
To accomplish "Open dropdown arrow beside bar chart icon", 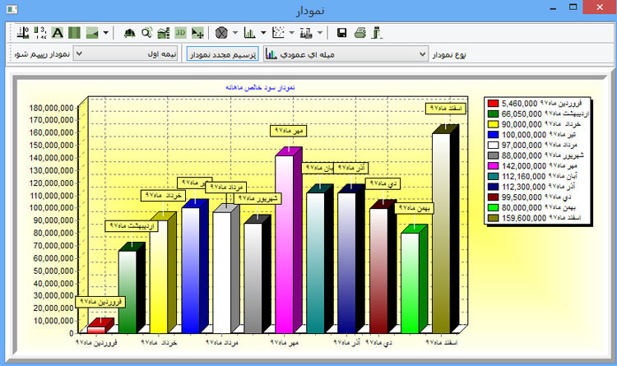I will click(x=262, y=33).
